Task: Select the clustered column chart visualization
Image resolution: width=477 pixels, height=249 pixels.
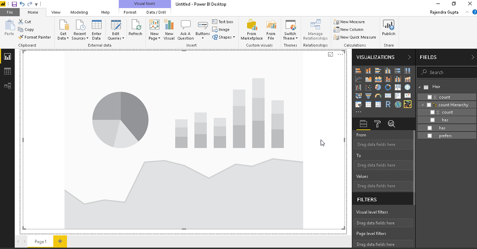Action: pos(388,71)
